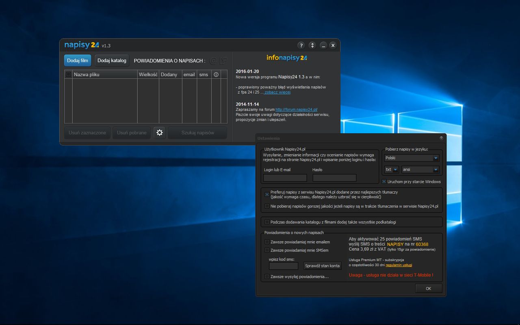Enable 'Zawsze powiadamiaj mnie emailem'
Image resolution: width=520 pixels, height=325 pixels.
click(267, 242)
